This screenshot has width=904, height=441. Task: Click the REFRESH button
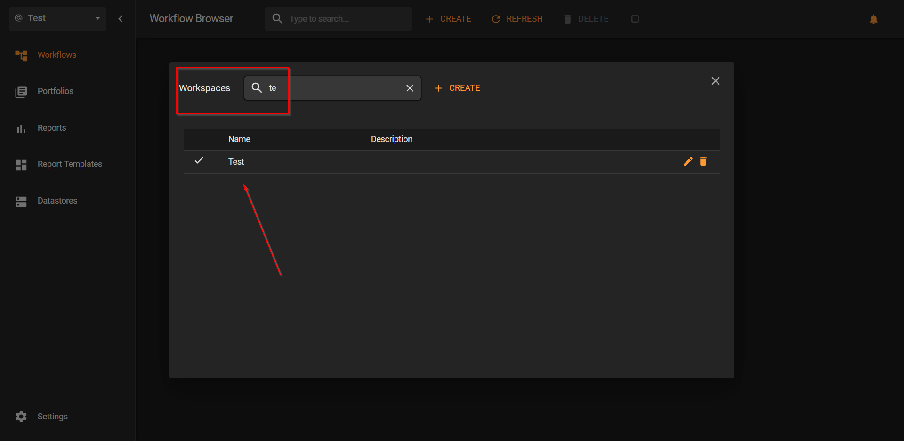click(x=517, y=19)
